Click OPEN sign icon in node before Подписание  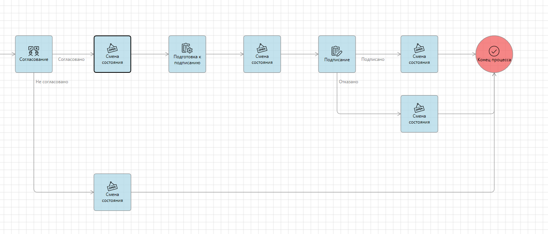[262, 48]
